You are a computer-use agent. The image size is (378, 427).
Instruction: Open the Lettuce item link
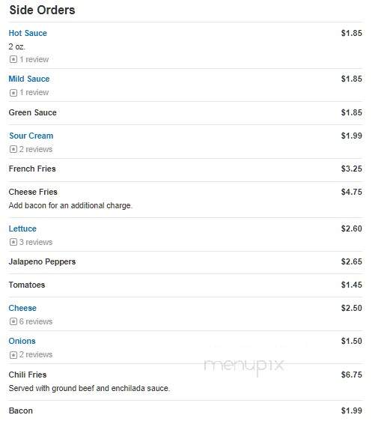22,228
